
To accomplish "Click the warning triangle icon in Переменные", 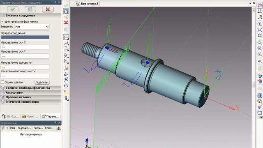I will pyautogui.click(x=59, y=128).
